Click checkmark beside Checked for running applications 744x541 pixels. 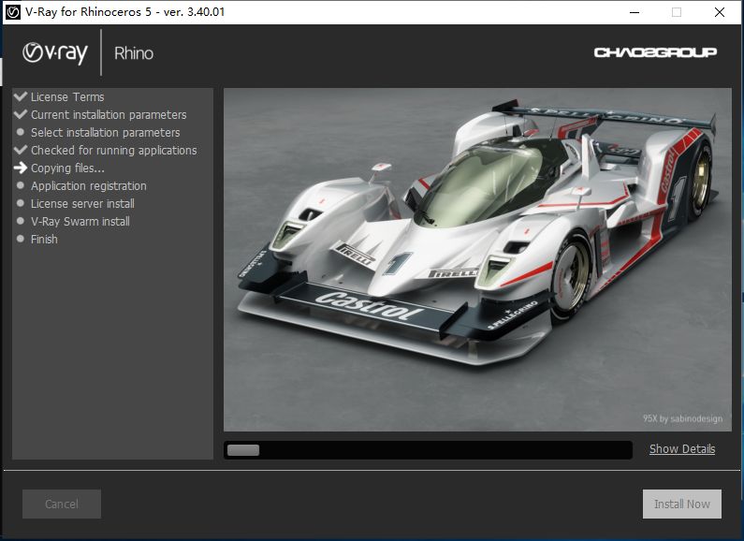(x=21, y=150)
